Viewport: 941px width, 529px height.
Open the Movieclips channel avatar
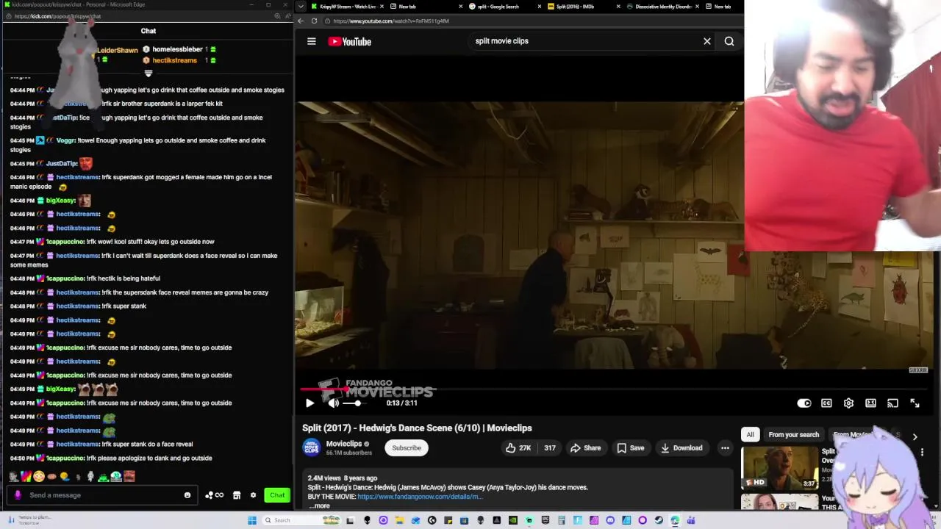point(312,447)
